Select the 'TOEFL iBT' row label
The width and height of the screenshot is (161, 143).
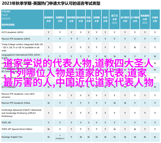[6, 122]
